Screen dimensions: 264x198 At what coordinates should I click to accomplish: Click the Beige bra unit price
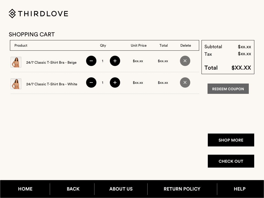point(138,61)
